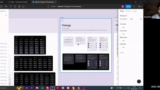
Task: Close the Material 3 Design Kit tab
Action: point(55,2)
